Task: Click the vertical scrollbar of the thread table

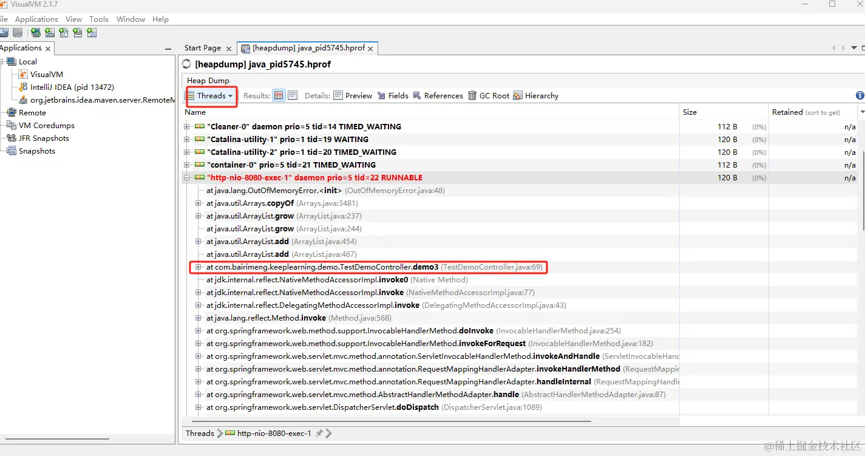Action: pos(862,189)
